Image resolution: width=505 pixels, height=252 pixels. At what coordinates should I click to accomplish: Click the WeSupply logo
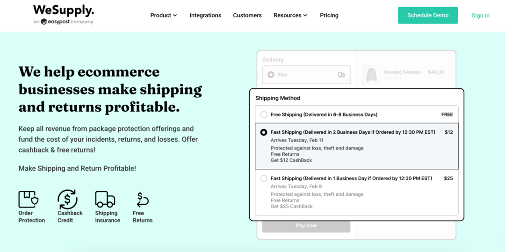64,10
